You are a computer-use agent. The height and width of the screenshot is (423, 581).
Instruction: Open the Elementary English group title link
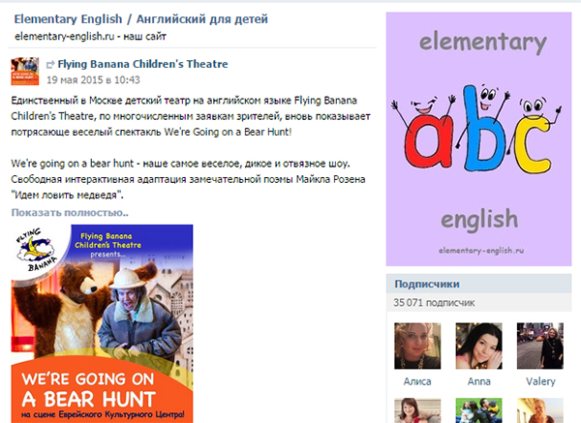pyautogui.click(x=140, y=19)
